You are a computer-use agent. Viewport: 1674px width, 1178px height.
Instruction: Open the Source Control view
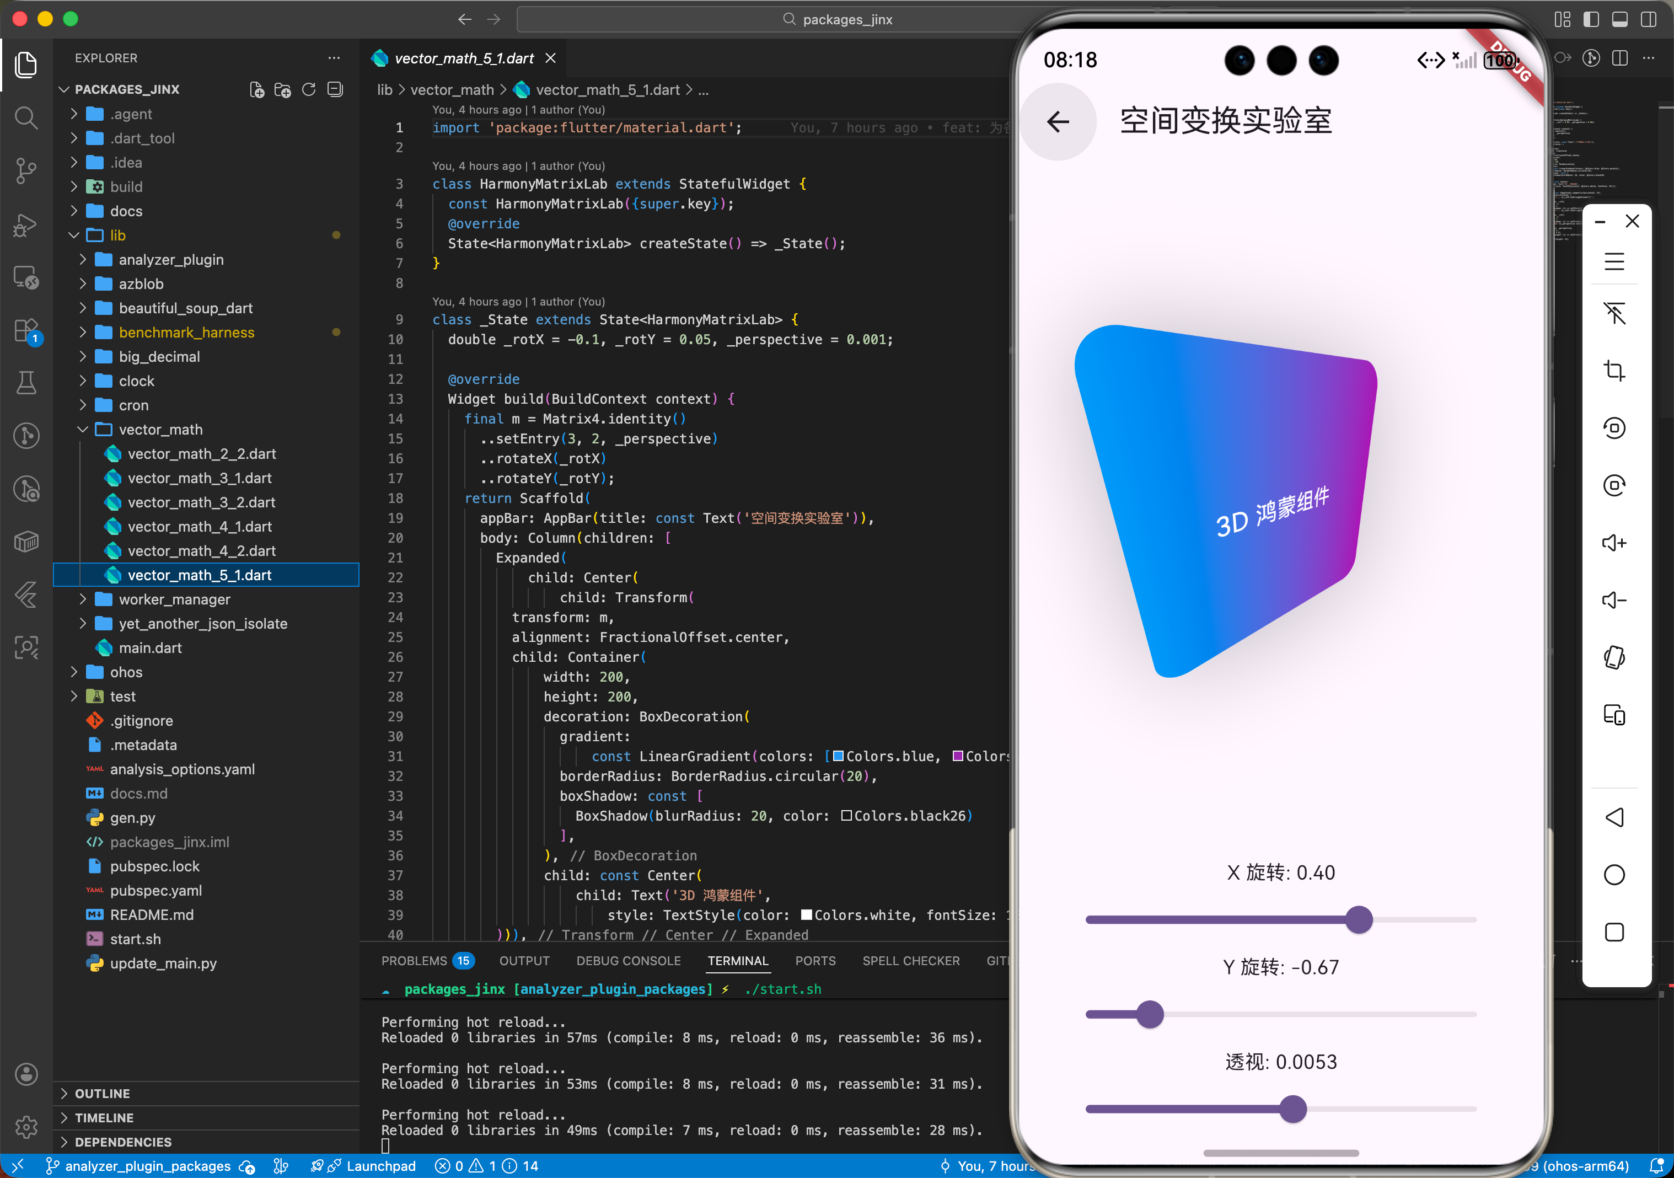[26, 170]
